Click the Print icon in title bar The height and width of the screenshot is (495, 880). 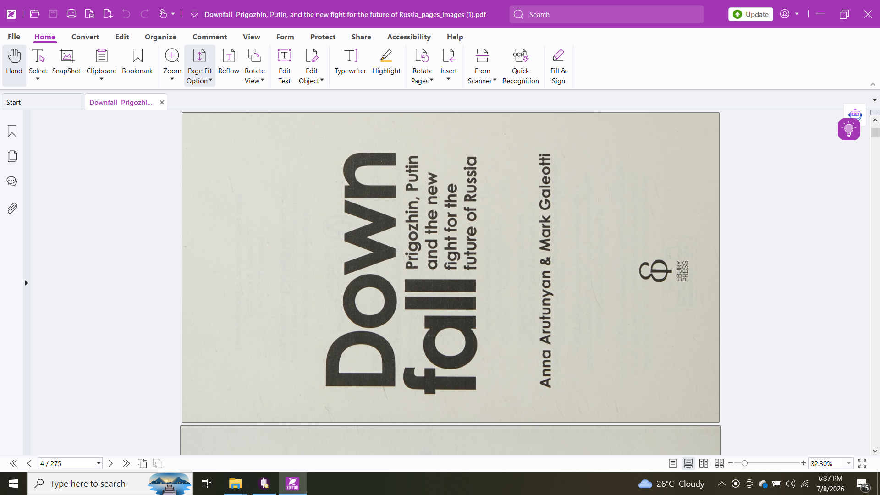pyautogui.click(x=71, y=14)
